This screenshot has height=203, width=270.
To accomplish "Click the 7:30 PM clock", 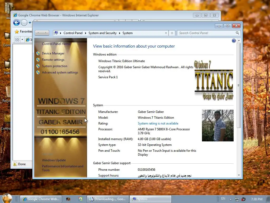I will [257, 199].
